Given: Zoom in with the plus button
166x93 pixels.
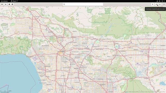Looking at the screenshot, I should (x=12, y=4).
